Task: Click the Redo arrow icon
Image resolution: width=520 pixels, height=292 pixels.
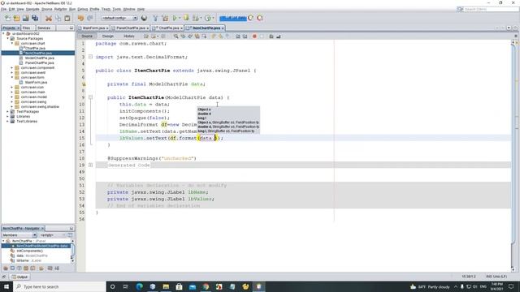Action: click(x=90, y=18)
